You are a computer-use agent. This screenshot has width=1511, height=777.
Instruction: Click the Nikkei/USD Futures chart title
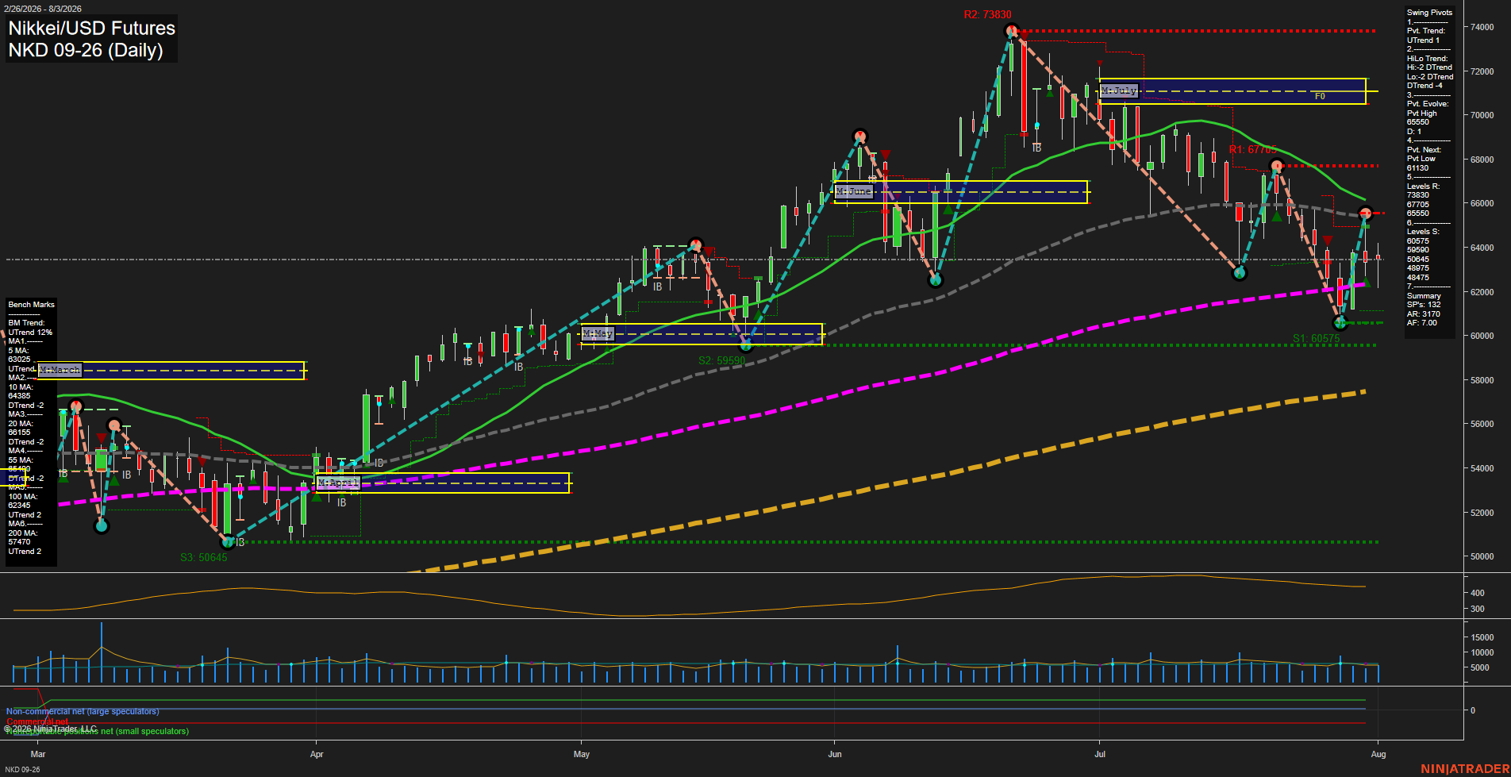tap(92, 28)
